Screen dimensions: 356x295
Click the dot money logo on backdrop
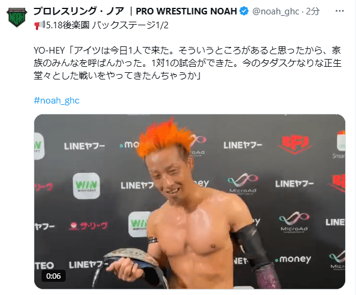pos(293,259)
